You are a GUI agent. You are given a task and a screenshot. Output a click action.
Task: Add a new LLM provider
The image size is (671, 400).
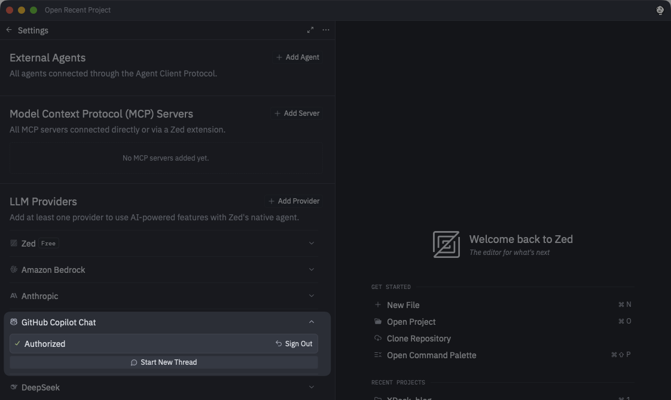294,201
